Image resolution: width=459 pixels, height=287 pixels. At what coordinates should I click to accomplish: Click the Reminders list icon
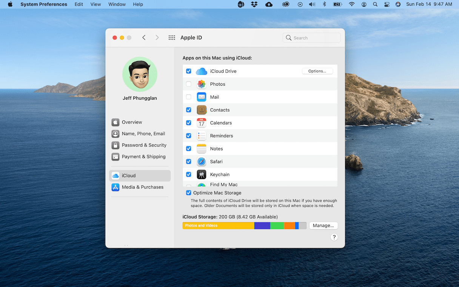[202, 136]
